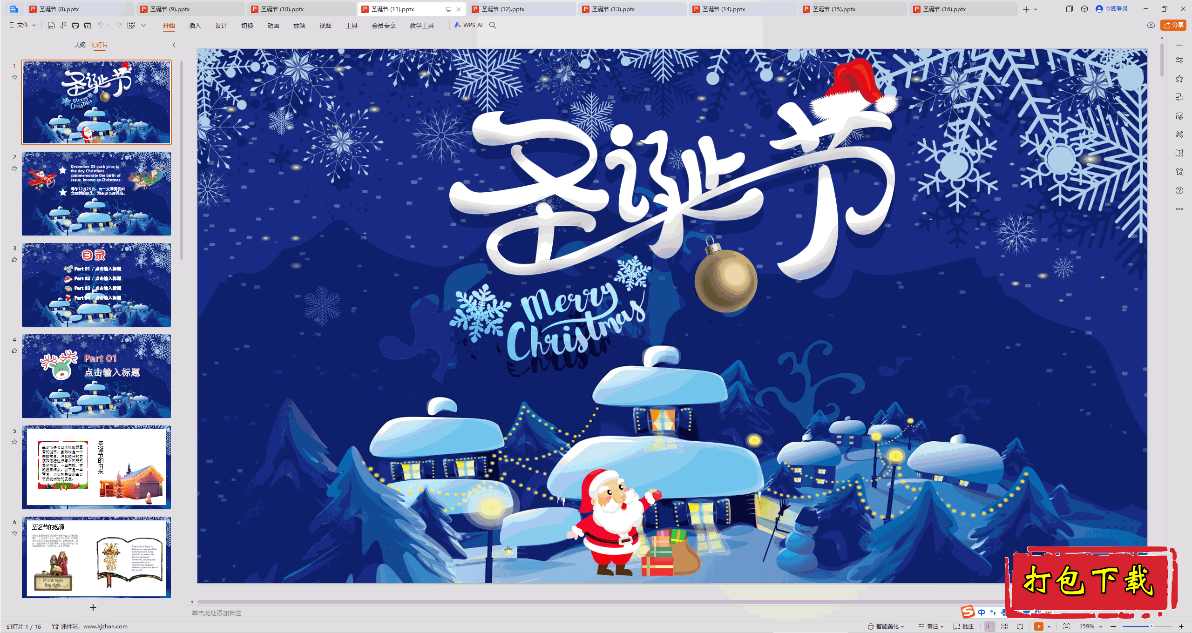Click the Save icon in the quick toolbar
This screenshot has width=1192, height=633.
[x=51, y=25]
